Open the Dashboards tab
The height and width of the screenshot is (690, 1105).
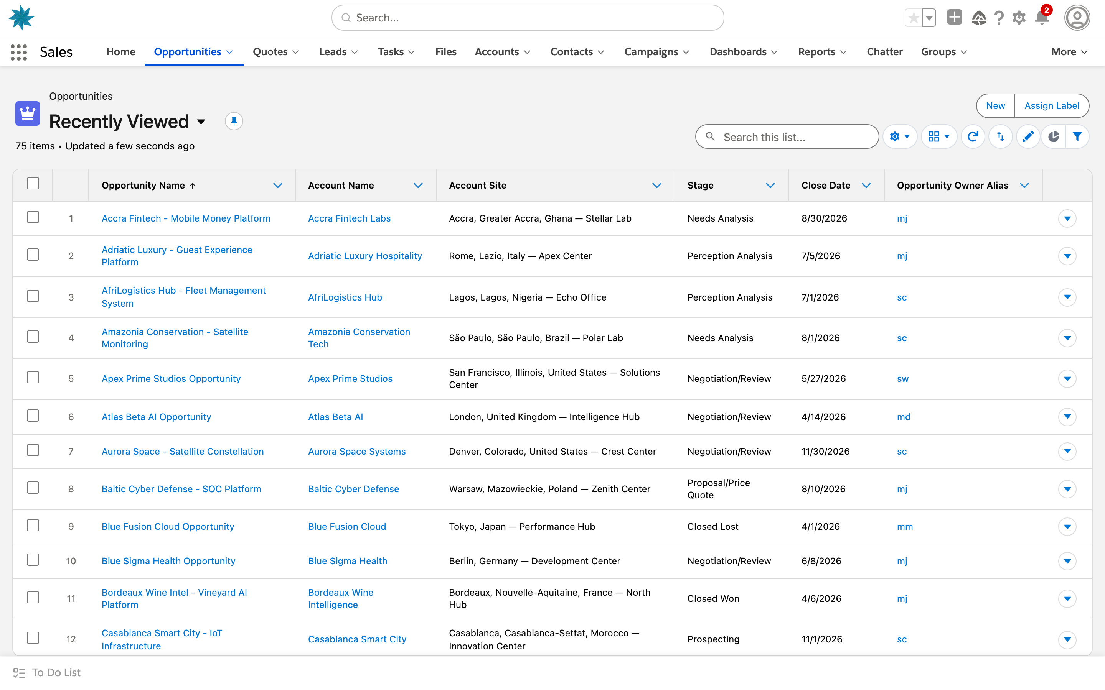click(x=738, y=52)
